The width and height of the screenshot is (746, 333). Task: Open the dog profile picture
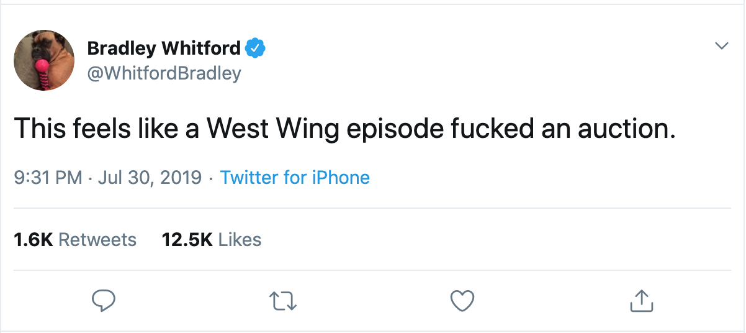click(x=45, y=61)
